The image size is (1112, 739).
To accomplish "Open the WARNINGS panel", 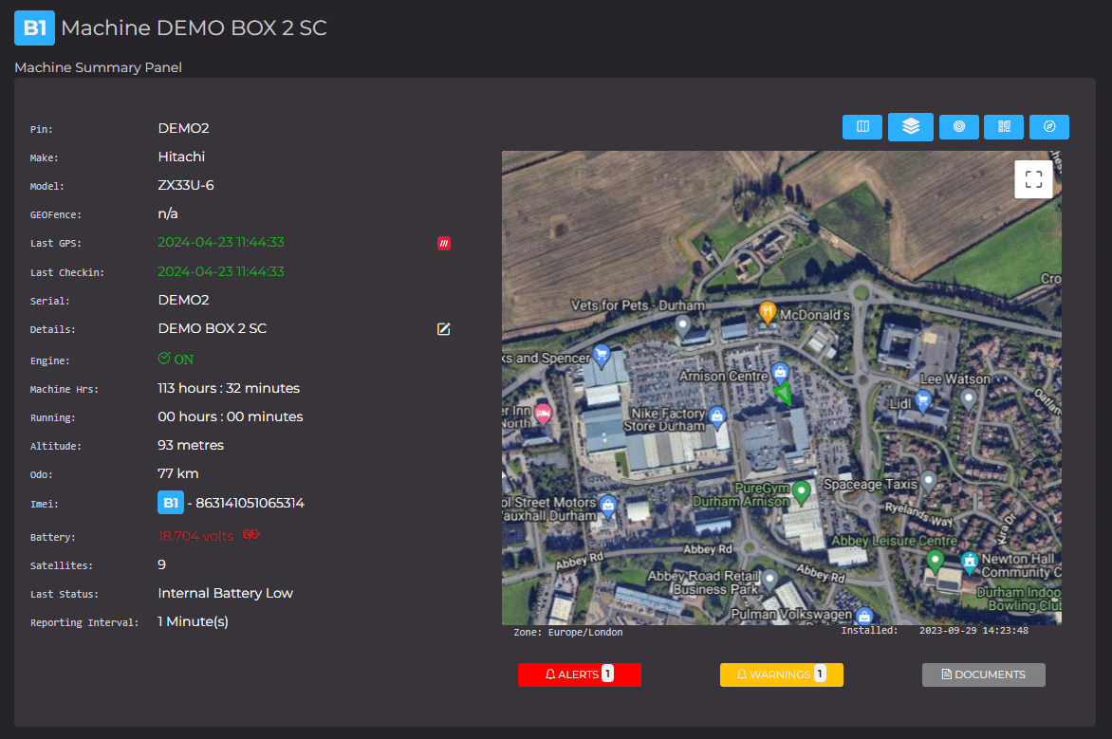I will click(781, 674).
